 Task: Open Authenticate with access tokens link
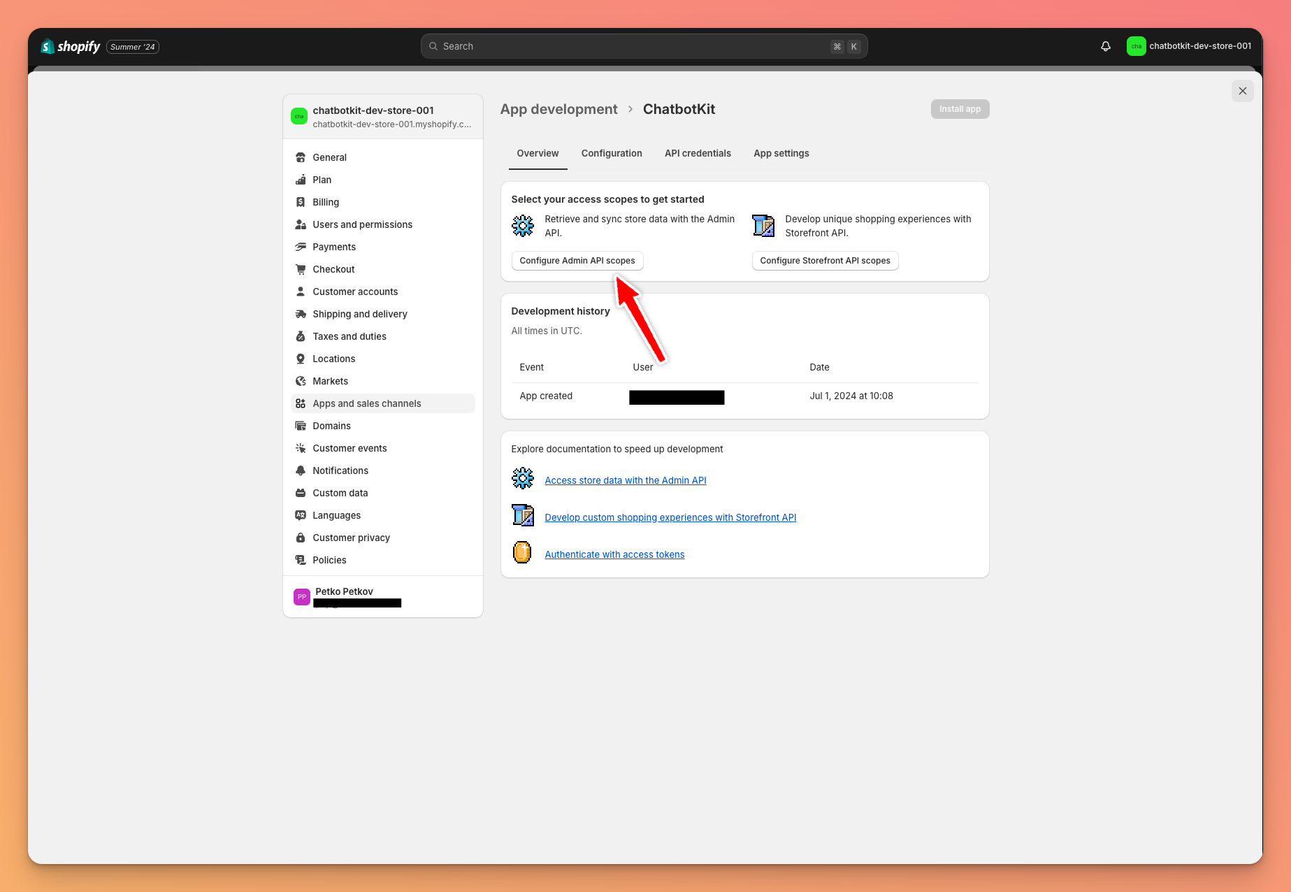(614, 554)
